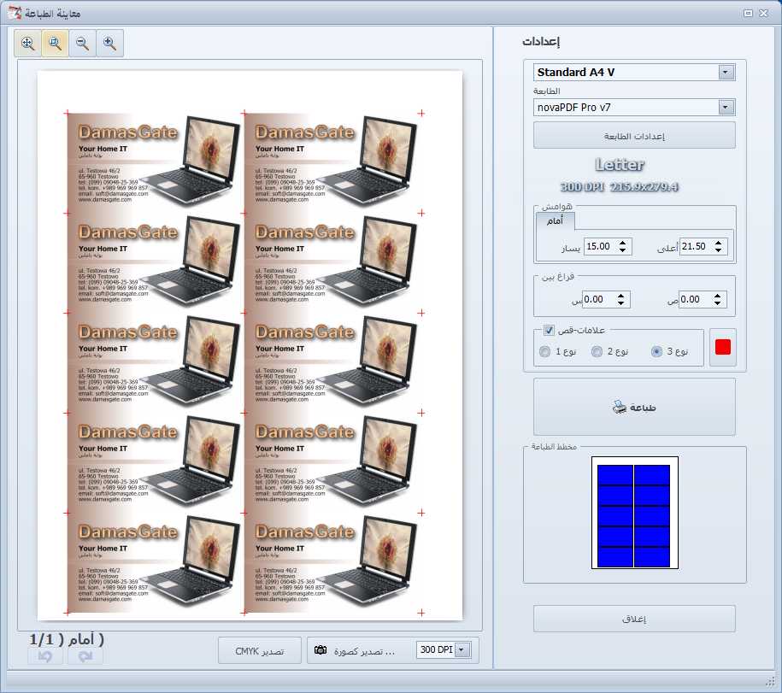The height and width of the screenshot is (693, 782).
Task: Click the 1/1 page counter text
Action: [x=41, y=639]
